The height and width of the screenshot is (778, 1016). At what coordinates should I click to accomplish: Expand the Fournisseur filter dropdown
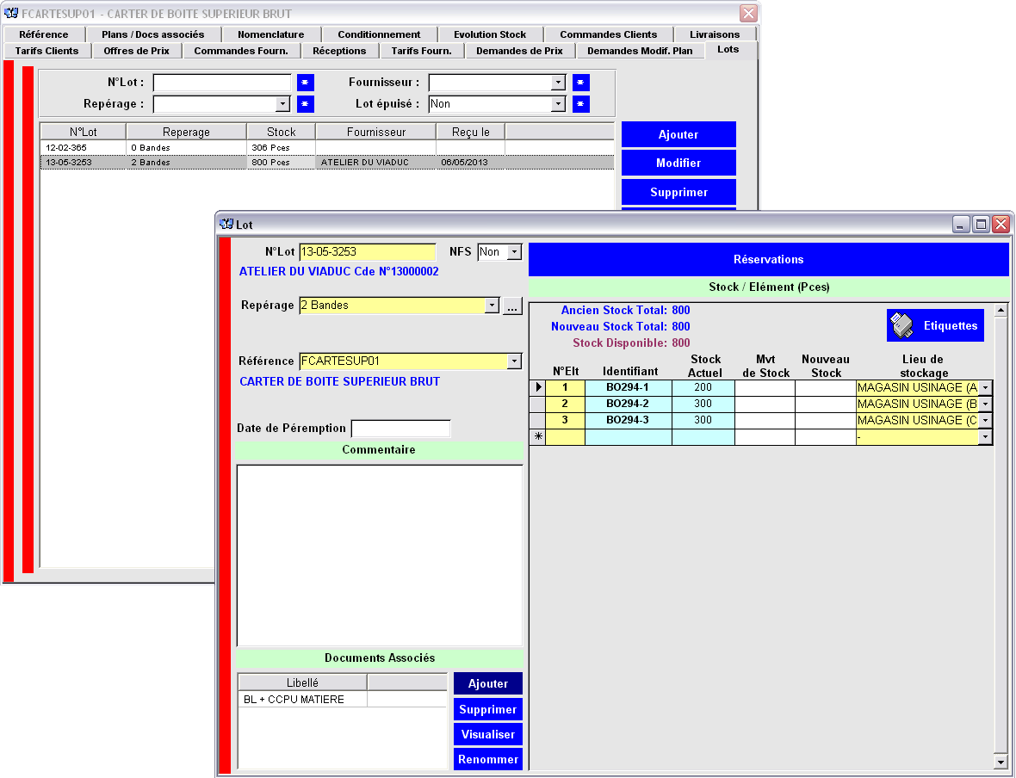(x=558, y=83)
